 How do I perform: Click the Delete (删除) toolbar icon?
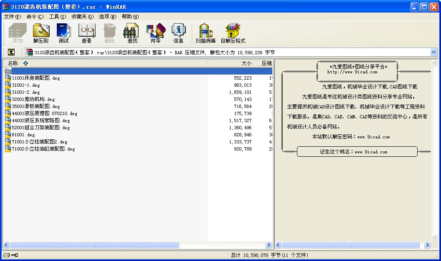110,33
